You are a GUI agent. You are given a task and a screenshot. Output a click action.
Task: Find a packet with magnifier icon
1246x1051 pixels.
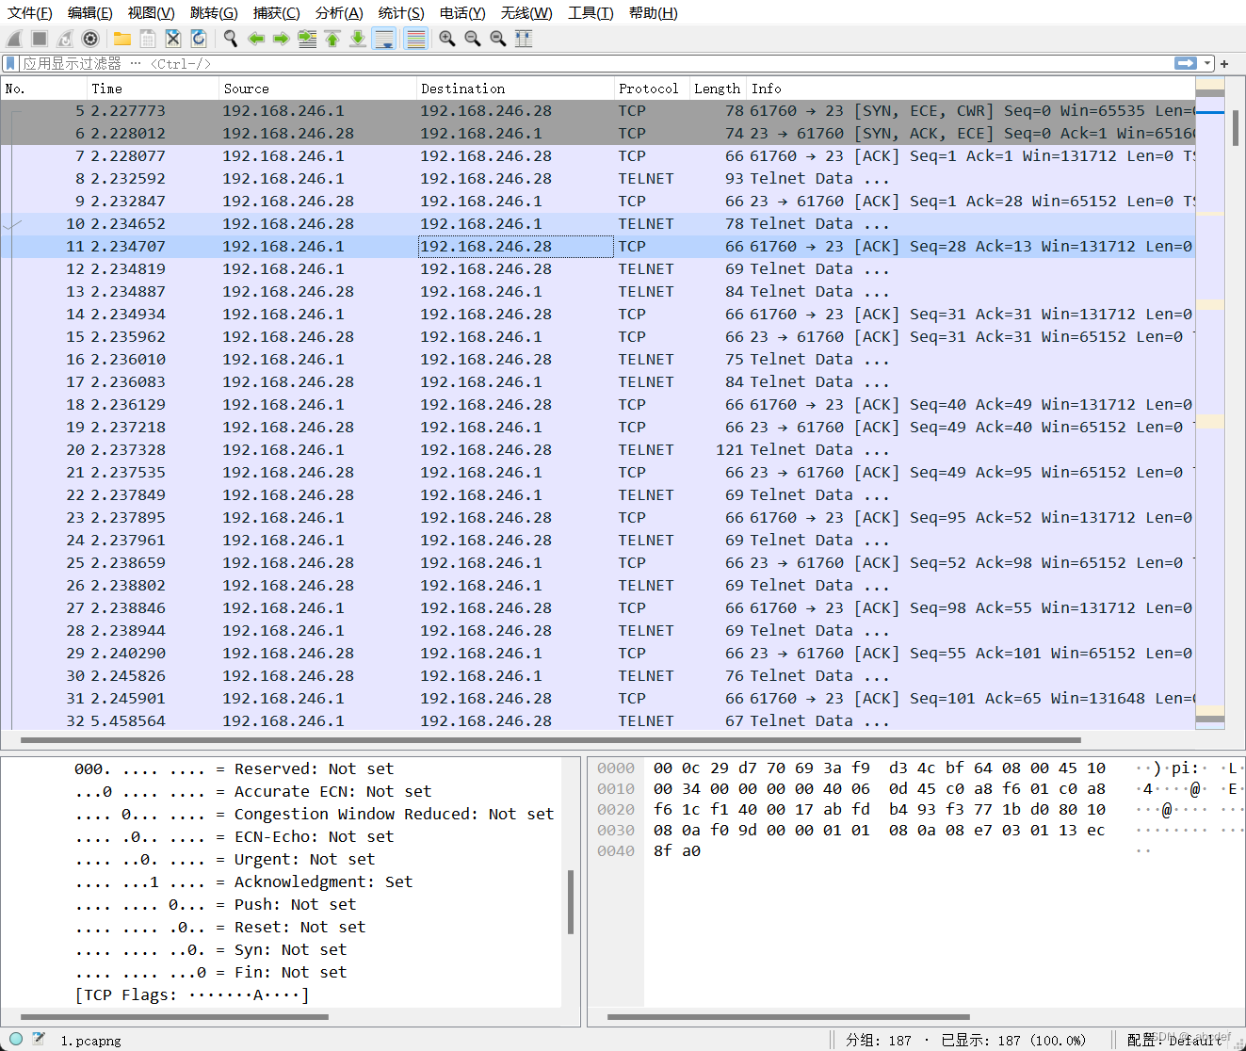tap(230, 39)
